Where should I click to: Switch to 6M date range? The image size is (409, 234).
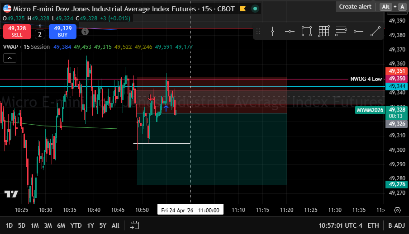[61, 225]
